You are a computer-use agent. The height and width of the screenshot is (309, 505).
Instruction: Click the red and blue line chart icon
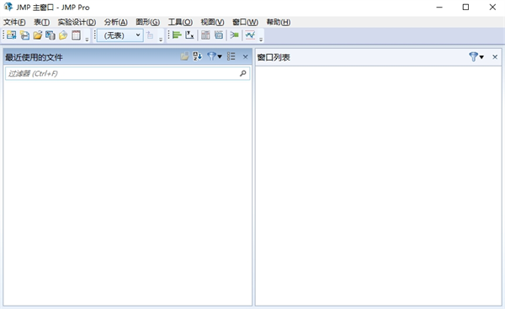point(250,35)
